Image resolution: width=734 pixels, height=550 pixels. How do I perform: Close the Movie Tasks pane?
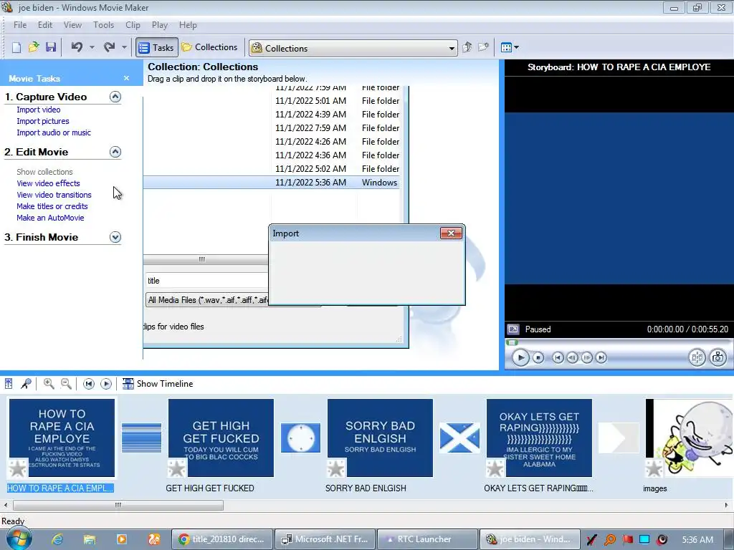pos(126,78)
